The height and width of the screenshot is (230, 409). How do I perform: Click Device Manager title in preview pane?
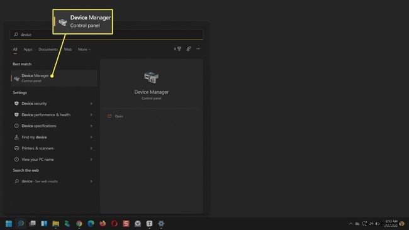click(x=151, y=92)
